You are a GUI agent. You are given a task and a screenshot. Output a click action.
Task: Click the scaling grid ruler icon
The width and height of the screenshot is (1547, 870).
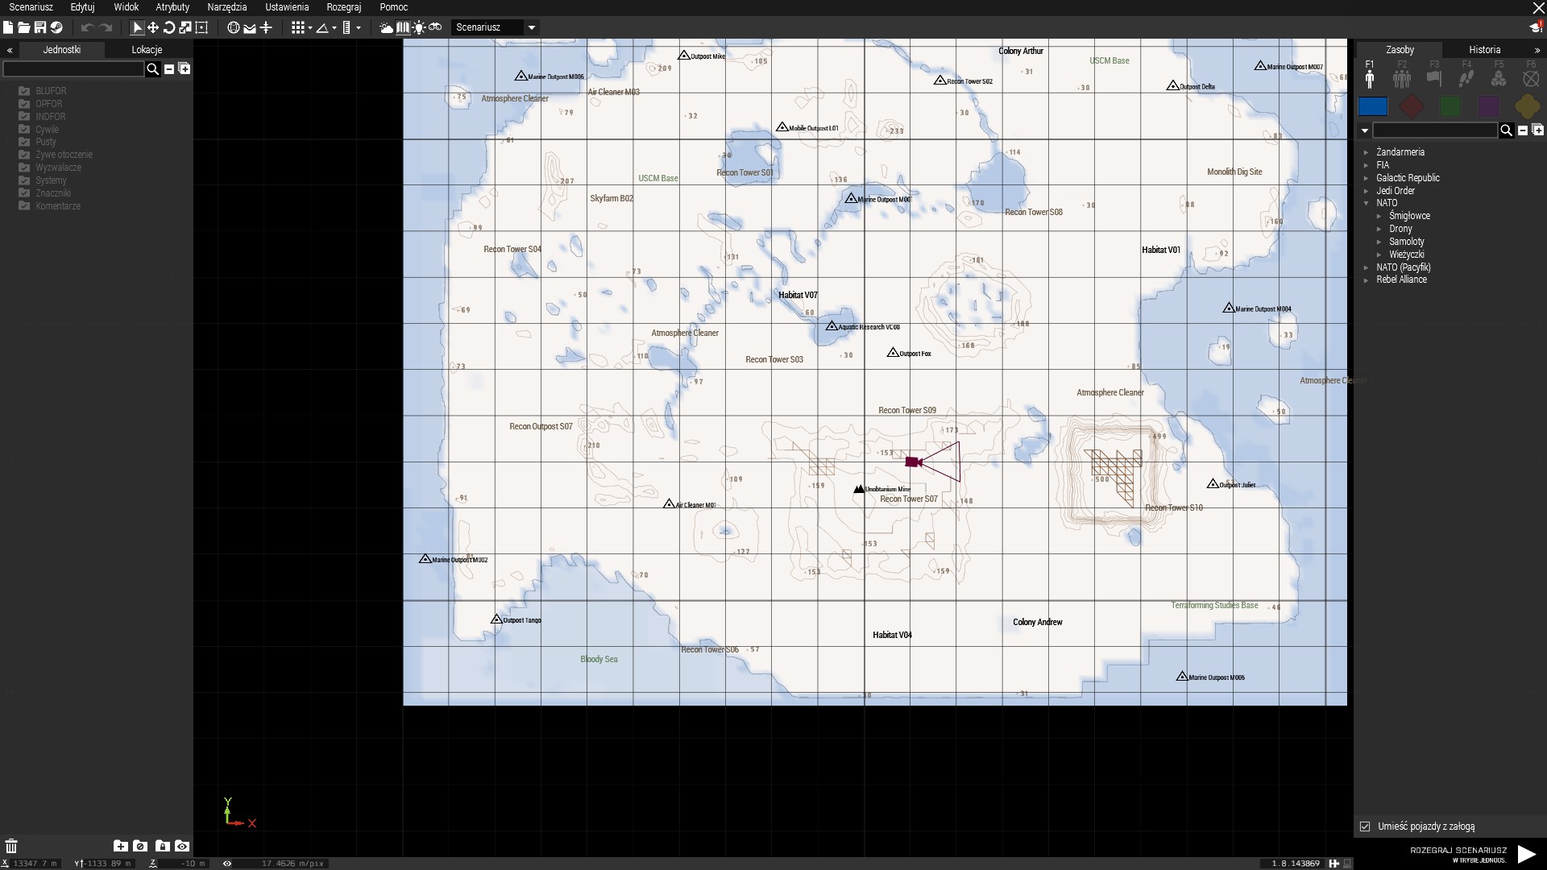[x=346, y=27]
